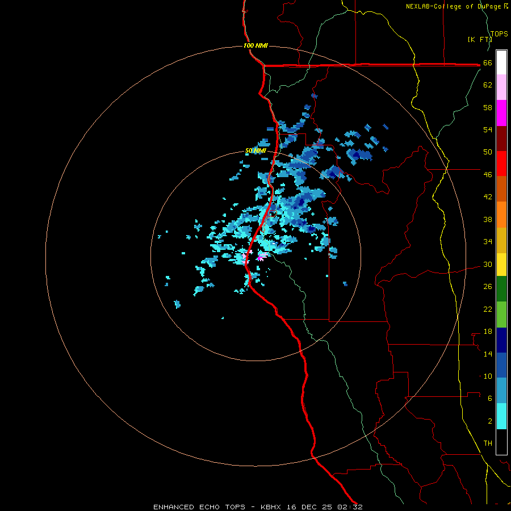Click the "K FT" unit label
The width and height of the screenshot is (511, 511).
point(480,39)
